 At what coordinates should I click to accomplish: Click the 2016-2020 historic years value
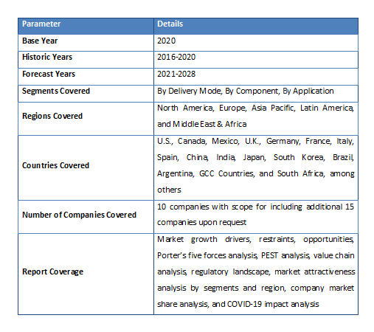176,57
